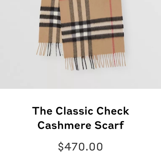
Task: Click the word "Classic" in the title
Action: click(74, 111)
